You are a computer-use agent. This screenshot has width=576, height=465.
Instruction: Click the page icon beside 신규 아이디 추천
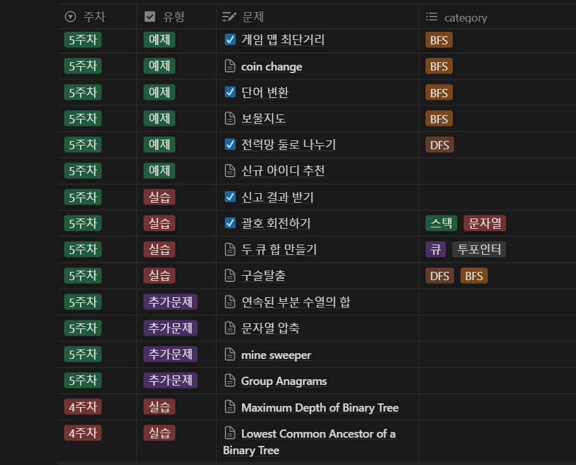[x=230, y=170]
